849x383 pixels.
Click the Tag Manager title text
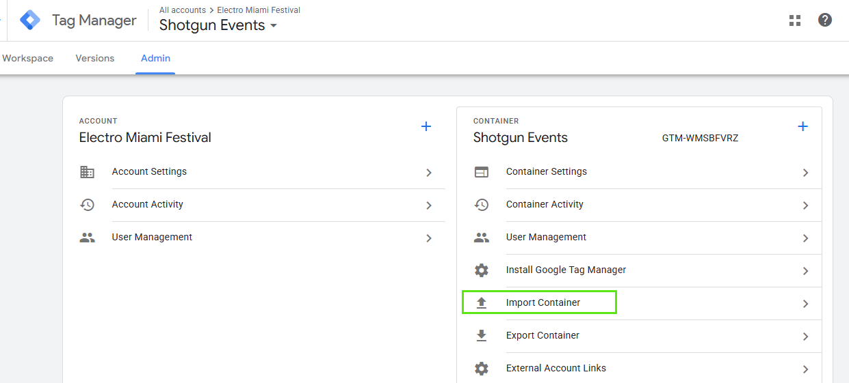(94, 20)
